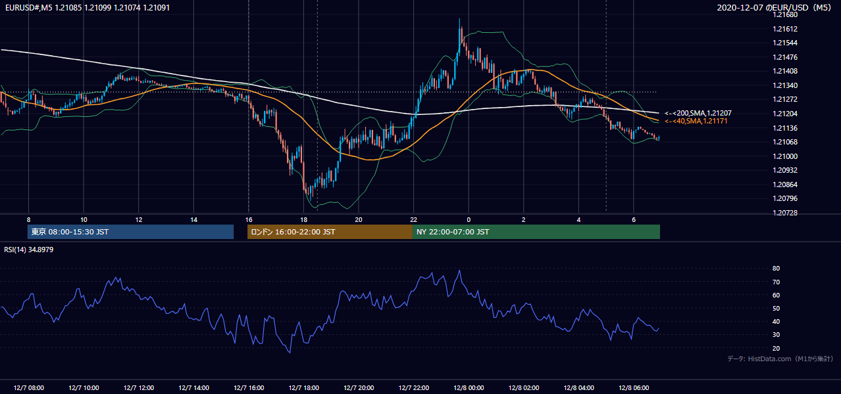The image size is (841, 394).
Task: Click the 12/7 22:00 time label
Action: (x=413, y=388)
